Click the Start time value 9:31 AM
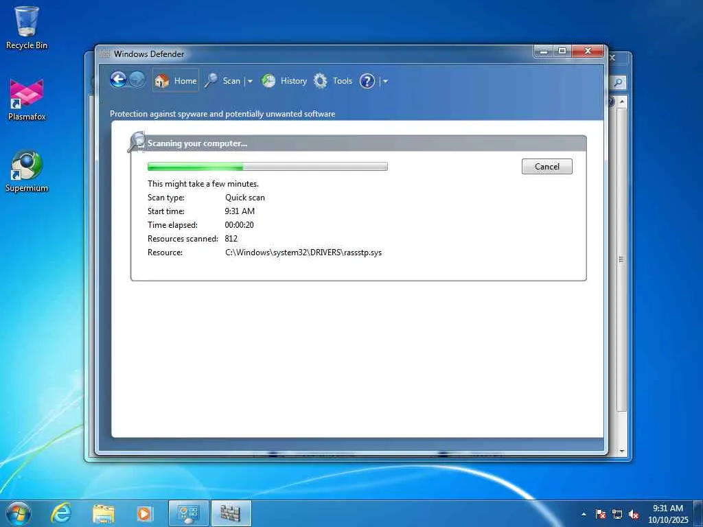 (x=240, y=211)
